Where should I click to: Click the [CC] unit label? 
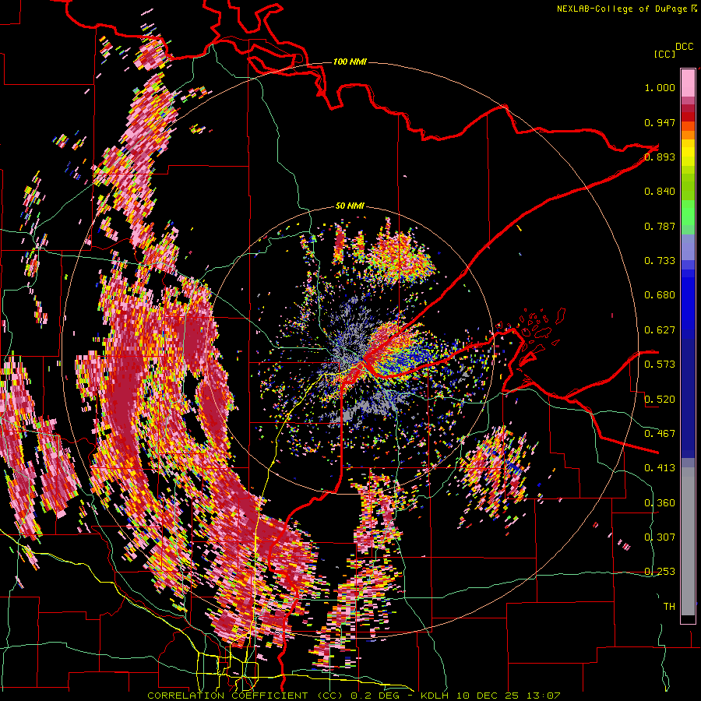tap(664, 54)
